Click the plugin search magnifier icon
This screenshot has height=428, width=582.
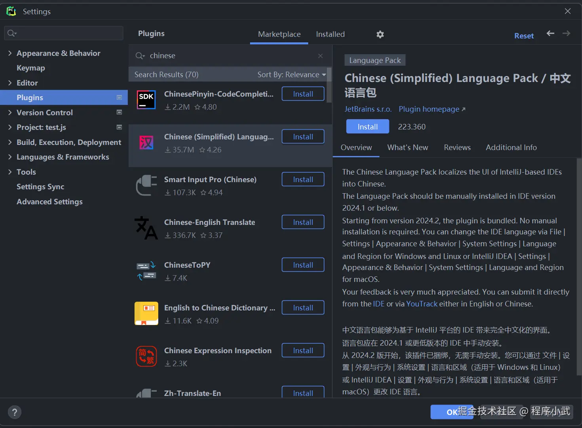click(140, 56)
